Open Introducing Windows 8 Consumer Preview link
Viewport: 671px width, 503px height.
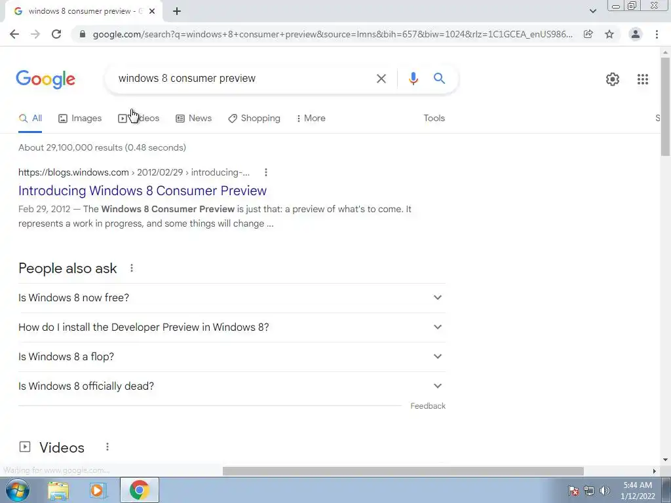pyautogui.click(x=142, y=191)
